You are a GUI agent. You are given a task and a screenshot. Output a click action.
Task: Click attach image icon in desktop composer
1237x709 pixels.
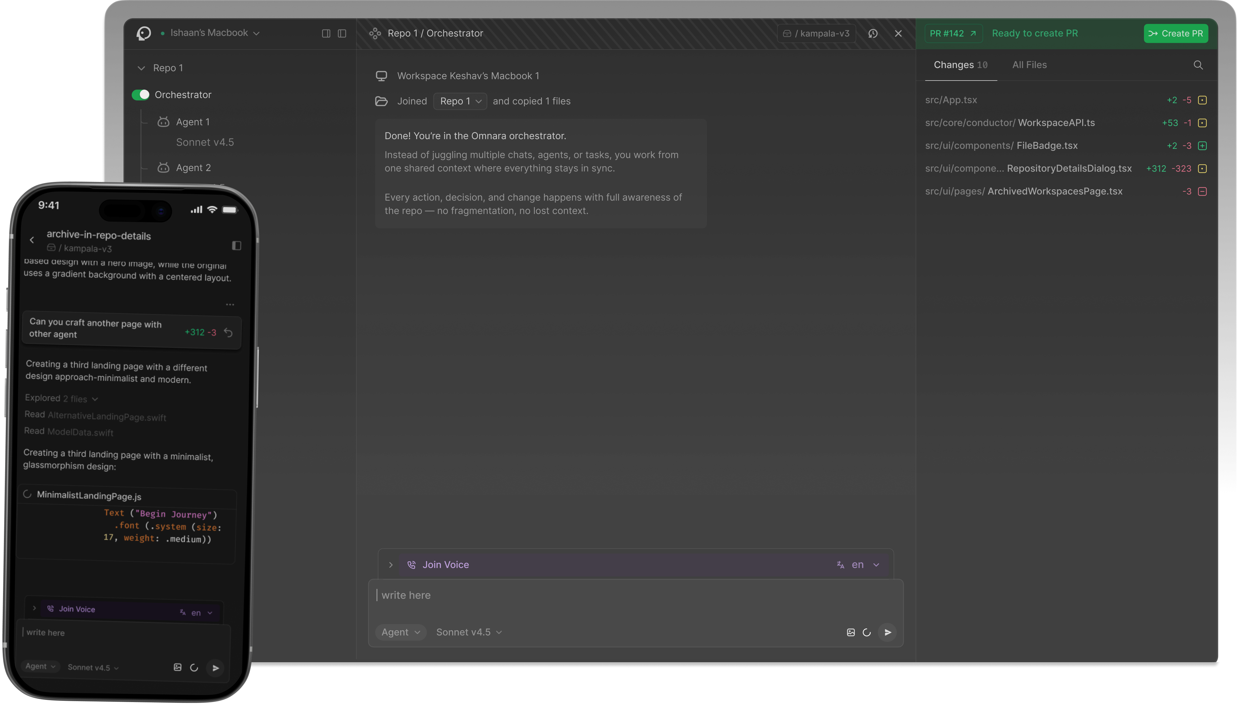851,632
